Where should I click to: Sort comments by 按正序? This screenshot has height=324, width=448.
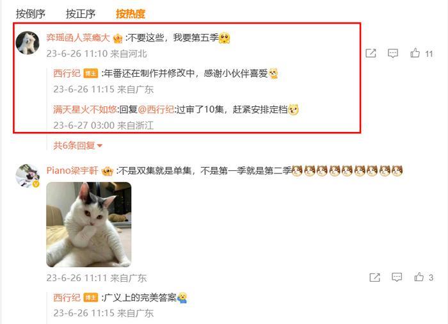[81, 13]
